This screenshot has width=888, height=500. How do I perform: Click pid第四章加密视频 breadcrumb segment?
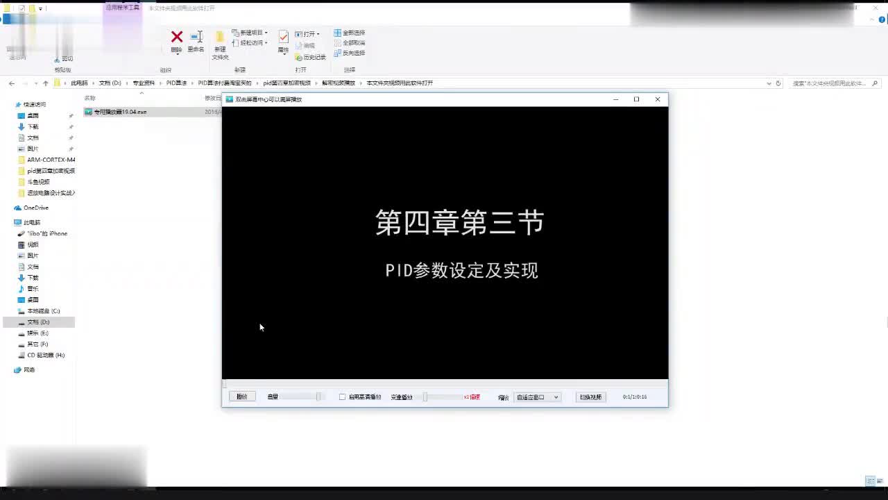point(287,83)
